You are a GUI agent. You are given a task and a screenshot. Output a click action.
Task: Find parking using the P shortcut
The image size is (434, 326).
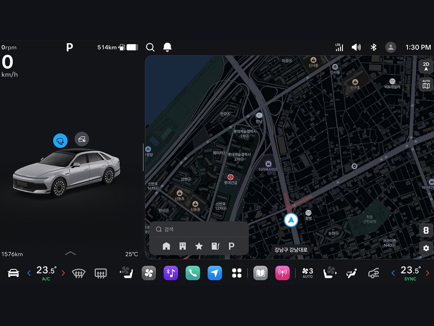(x=231, y=246)
